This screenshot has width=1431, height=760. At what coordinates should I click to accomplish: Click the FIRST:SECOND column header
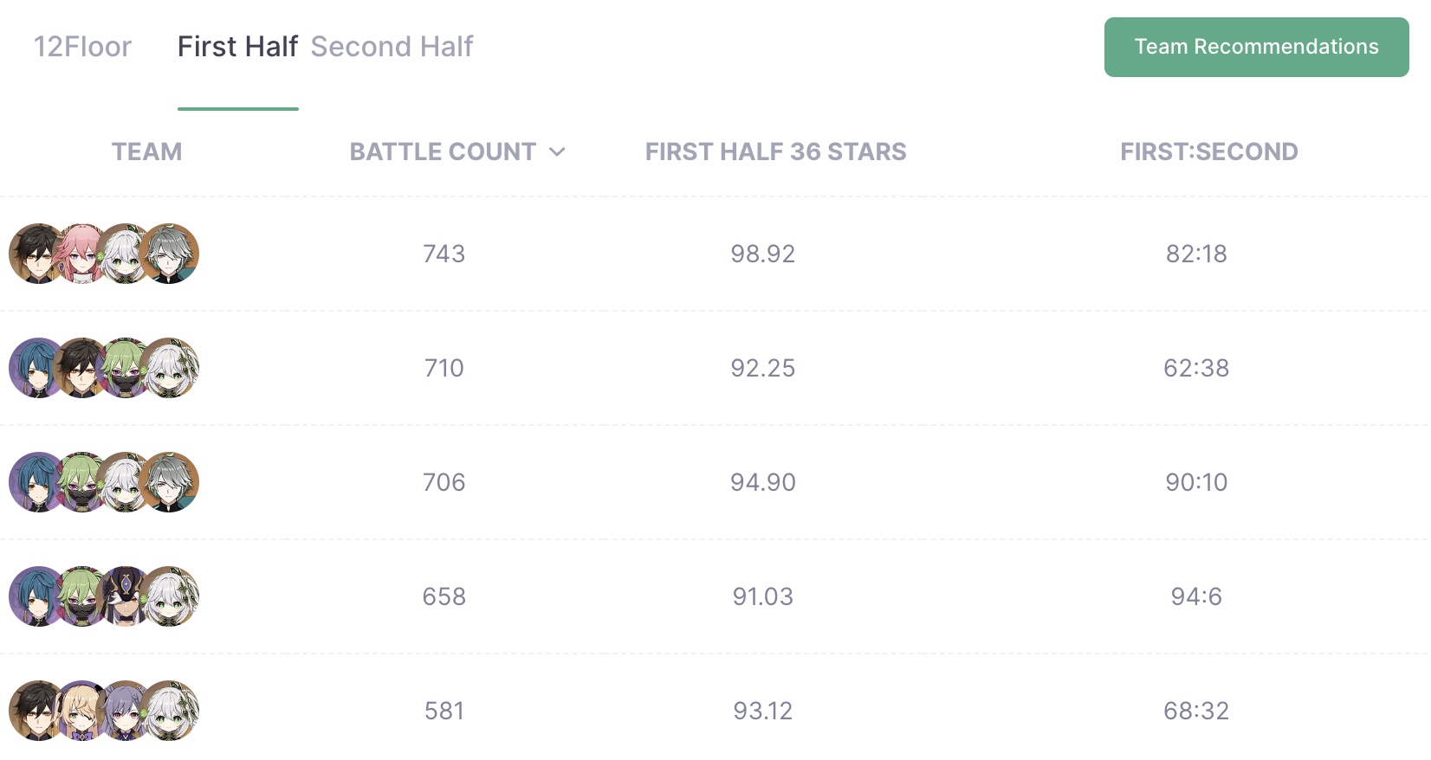pyautogui.click(x=1209, y=151)
